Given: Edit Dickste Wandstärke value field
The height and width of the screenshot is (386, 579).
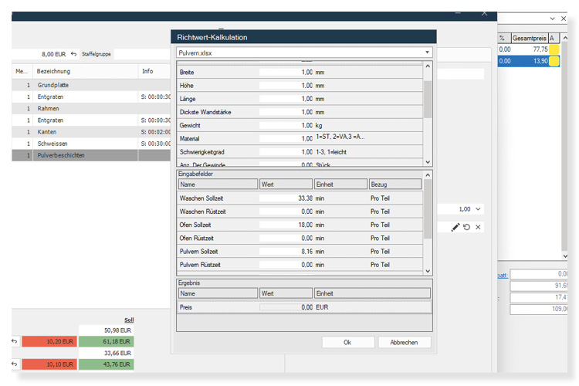Looking at the screenshot, I should (x=286, y=112).
